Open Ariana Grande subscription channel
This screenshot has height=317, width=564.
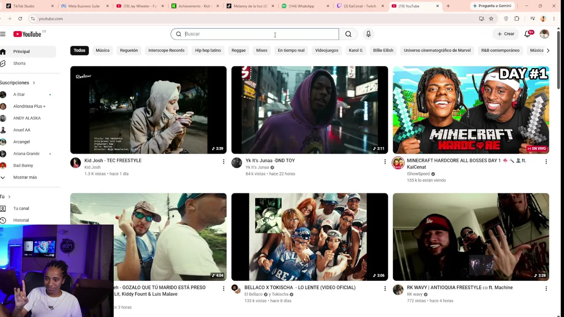pos(26,154)
